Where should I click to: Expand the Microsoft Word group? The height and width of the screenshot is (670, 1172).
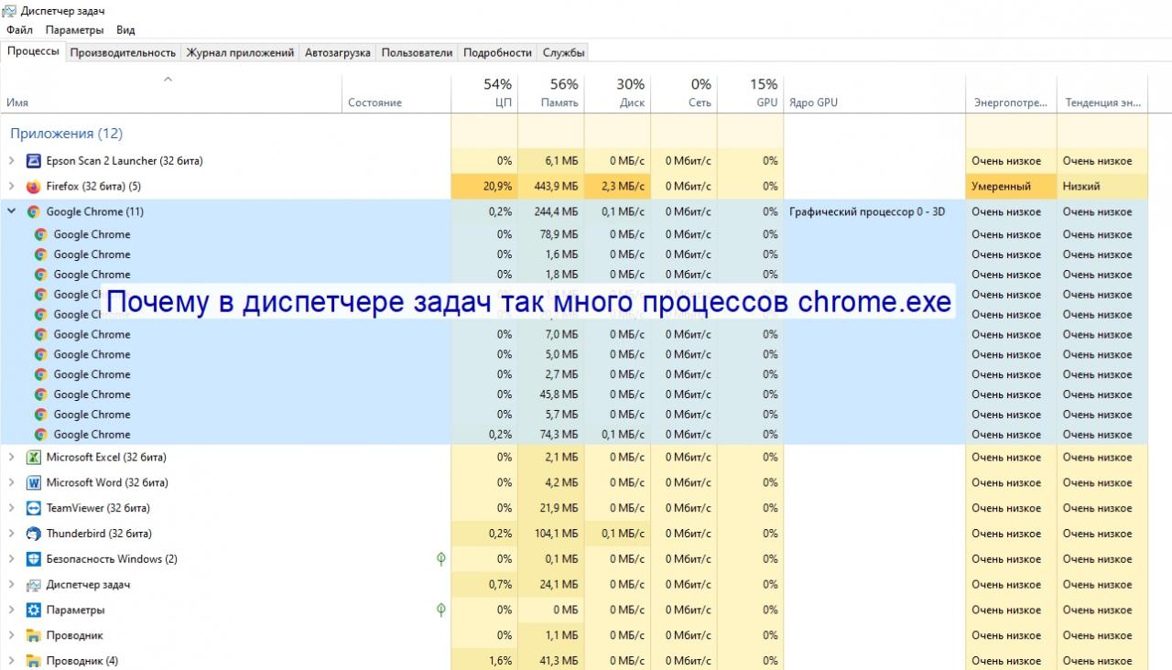[x=11, y=483]
